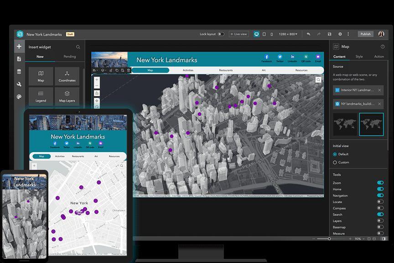Open the 1280 × 800 resolution dropdown
This screenshot has width=394, height=263.
pyautogui.click(x=288, y=34)
